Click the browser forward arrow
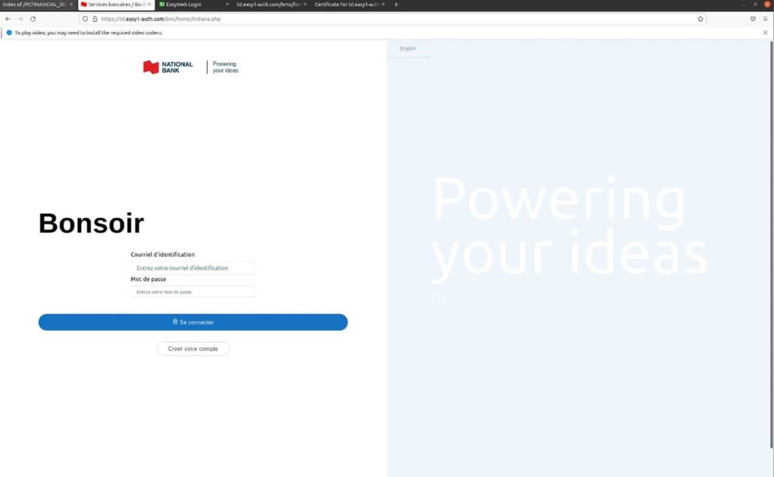The width and height of the screenshot is (774, 477). click(x=20, y=19)
